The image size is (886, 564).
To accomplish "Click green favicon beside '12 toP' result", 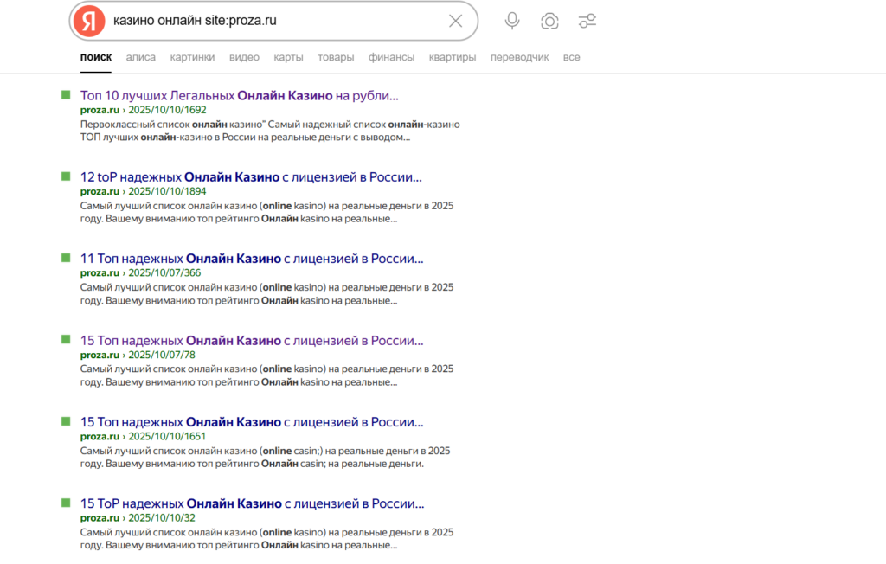I will (x=66, y=176).
